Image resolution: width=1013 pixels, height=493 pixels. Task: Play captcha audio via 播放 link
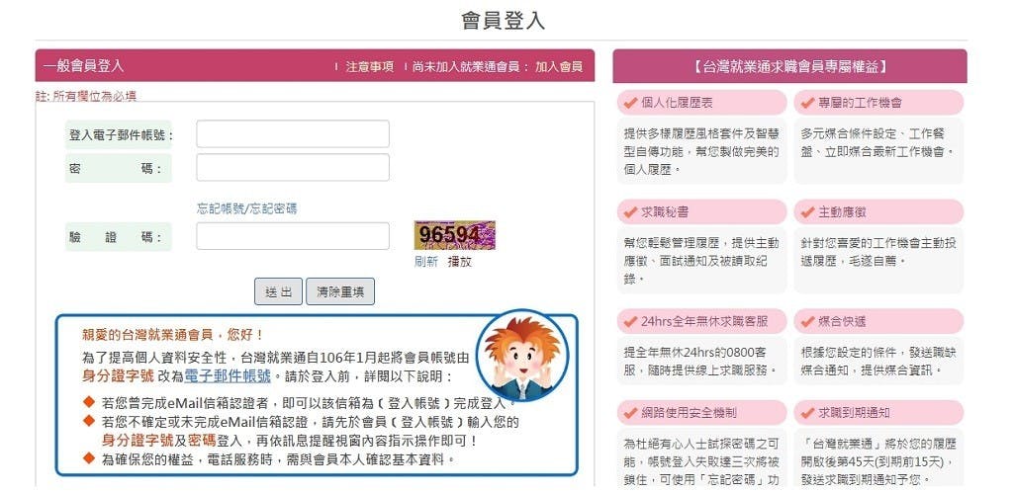(460, 262)
